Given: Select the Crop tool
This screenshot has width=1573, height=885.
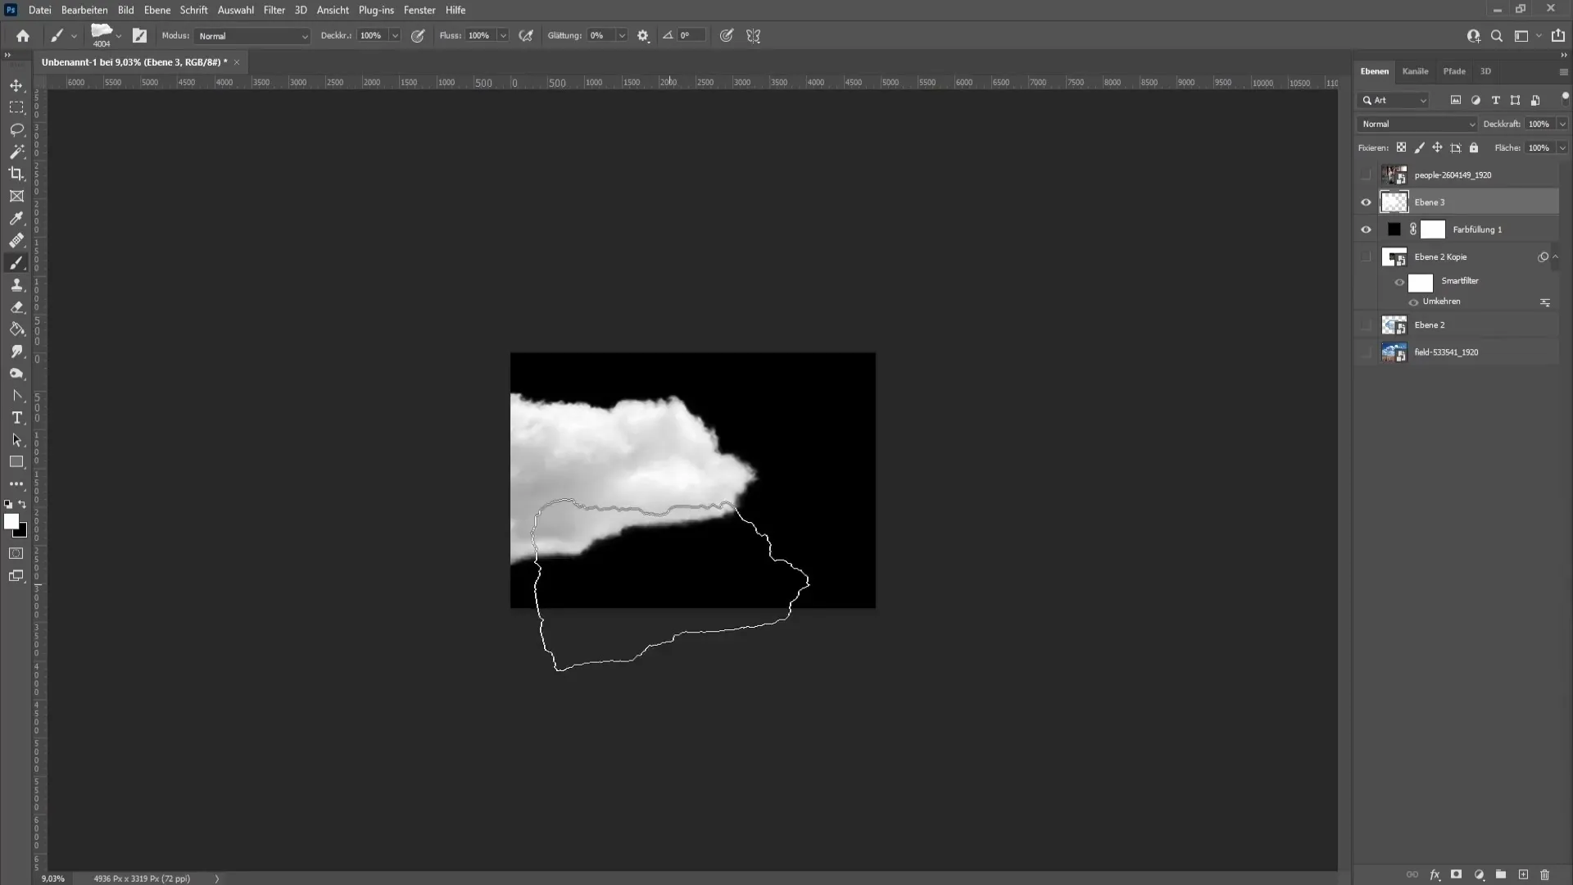Looking at the screenshot, I should (16, 174).
